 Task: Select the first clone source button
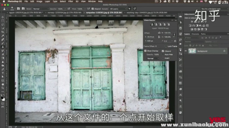[152, 24]
